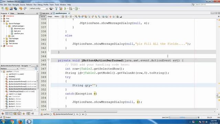Open the Debug menu
Screen dimensions: 220x124
click(x=40, y=4)
